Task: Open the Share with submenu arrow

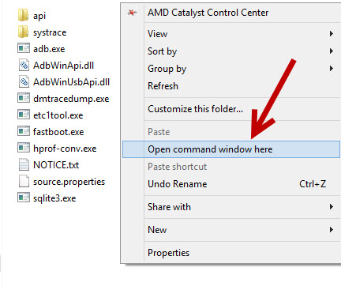Action: [332, 207]
